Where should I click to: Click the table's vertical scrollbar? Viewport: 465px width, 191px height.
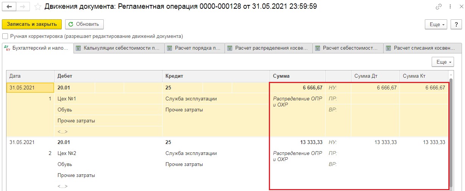pyautogui.click(x=451, y=129)
